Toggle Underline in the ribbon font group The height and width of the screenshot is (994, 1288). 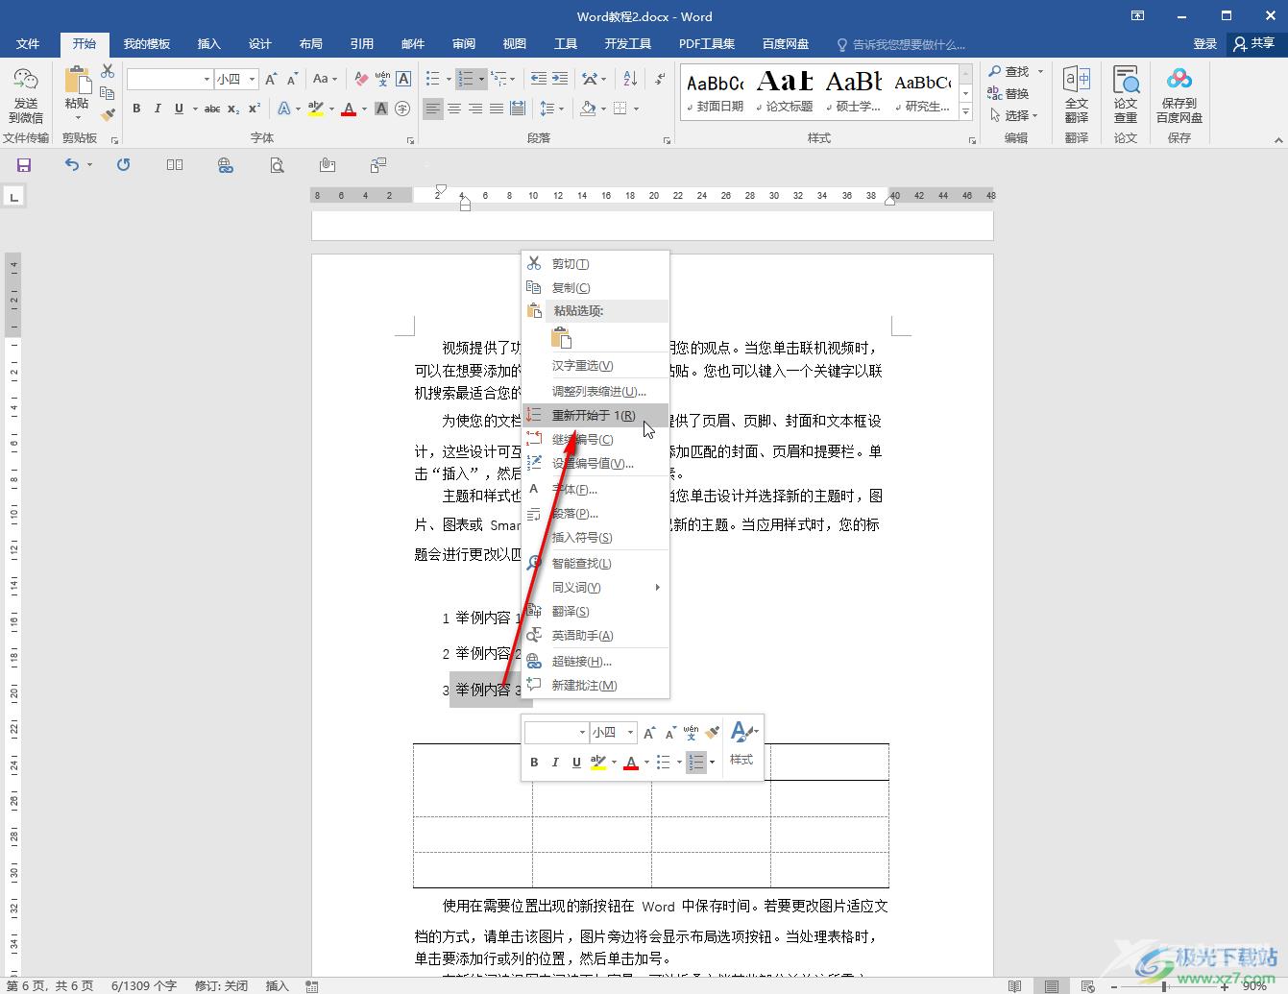(179, 109)
